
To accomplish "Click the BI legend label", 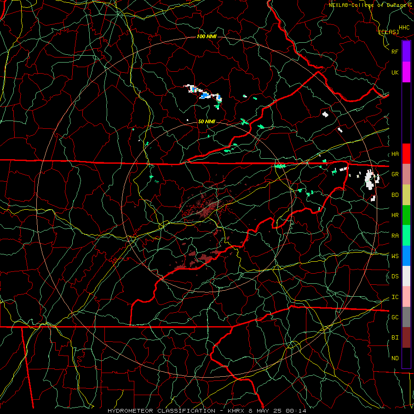I will (x=395, y=338).
